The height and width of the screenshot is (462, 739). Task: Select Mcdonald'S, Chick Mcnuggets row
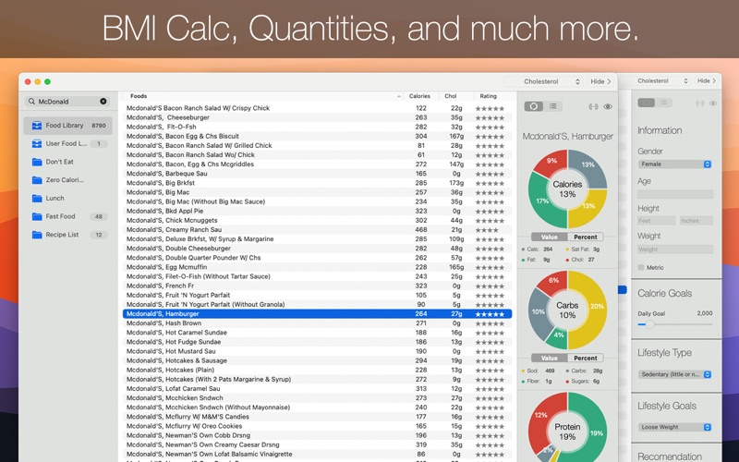click(x=317, y=220)
